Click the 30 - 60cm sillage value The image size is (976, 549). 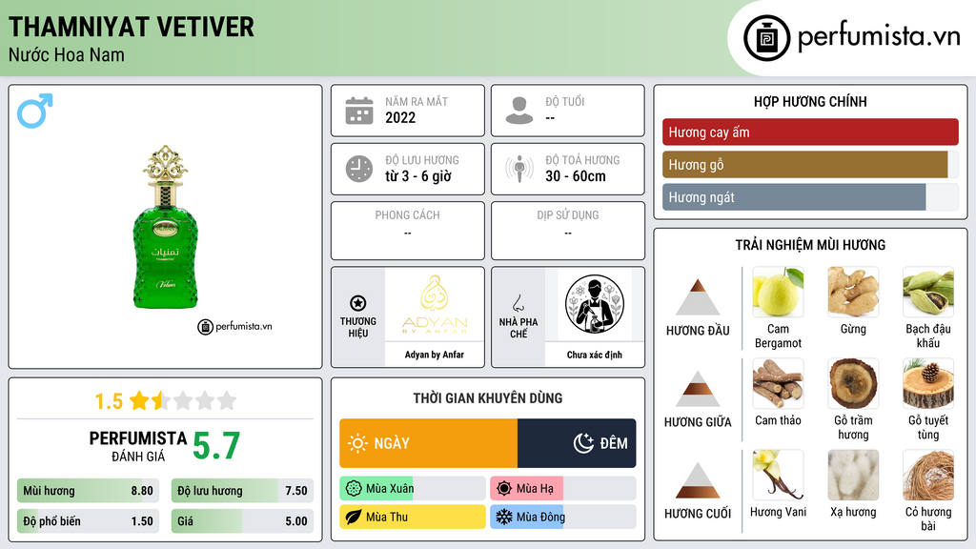[x=576, y=176]
